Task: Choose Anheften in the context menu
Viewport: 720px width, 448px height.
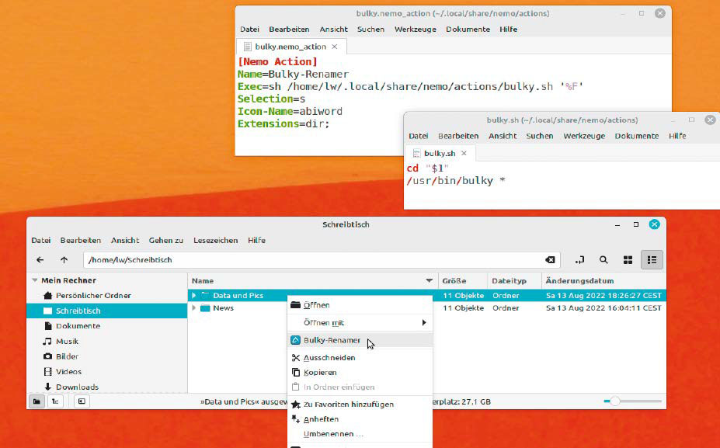Action: [x=360, y=419]
